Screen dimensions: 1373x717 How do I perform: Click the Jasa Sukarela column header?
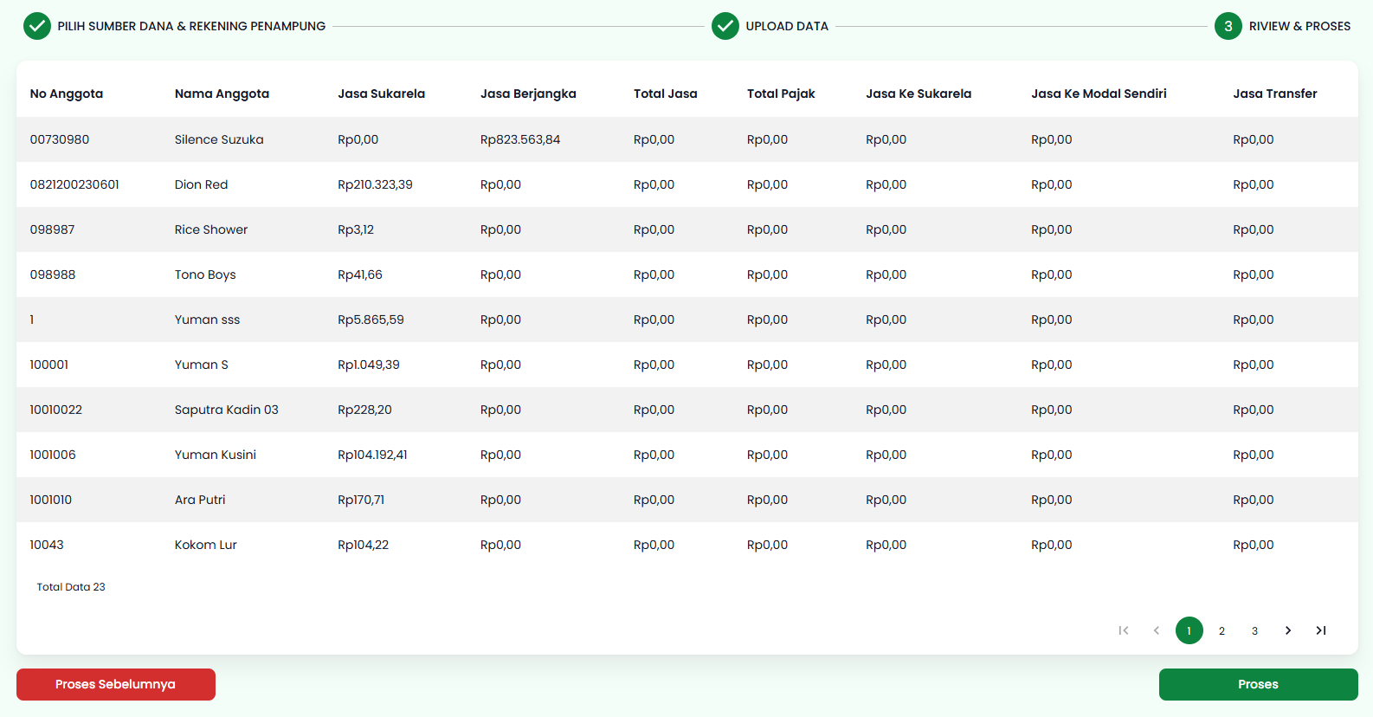point(381,94)
